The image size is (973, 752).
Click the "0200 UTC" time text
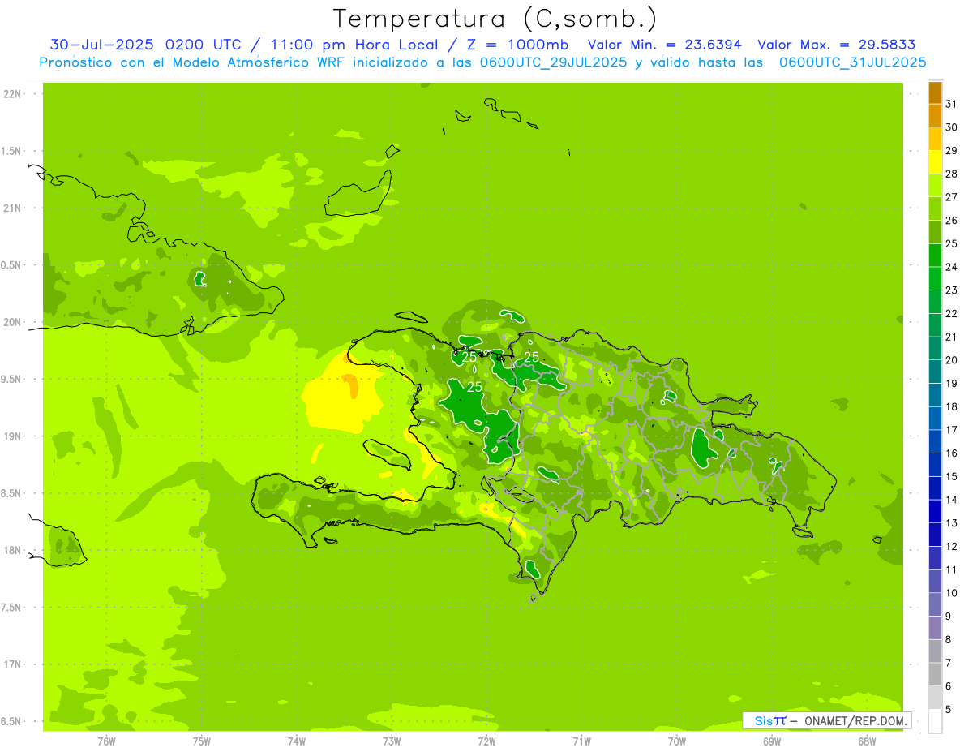tap(203, 45)
